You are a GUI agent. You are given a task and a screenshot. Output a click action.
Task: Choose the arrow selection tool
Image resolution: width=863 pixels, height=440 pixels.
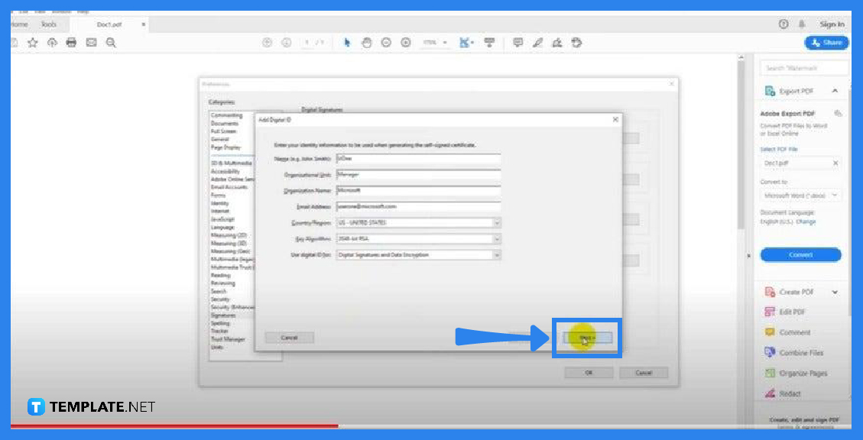pyautogui.click(x=347, y=42)
